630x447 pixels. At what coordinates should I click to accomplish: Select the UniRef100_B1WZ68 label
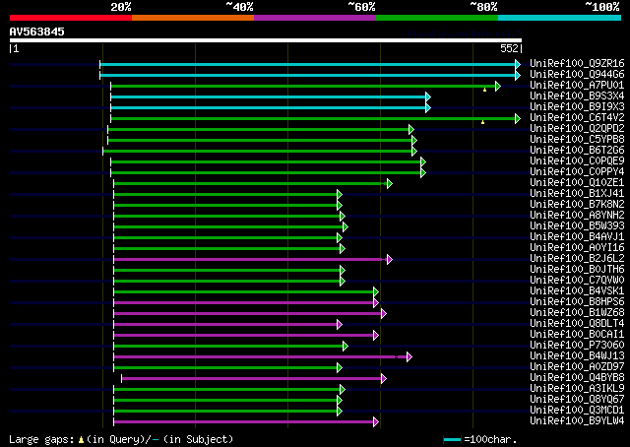(x=577, y=313)
